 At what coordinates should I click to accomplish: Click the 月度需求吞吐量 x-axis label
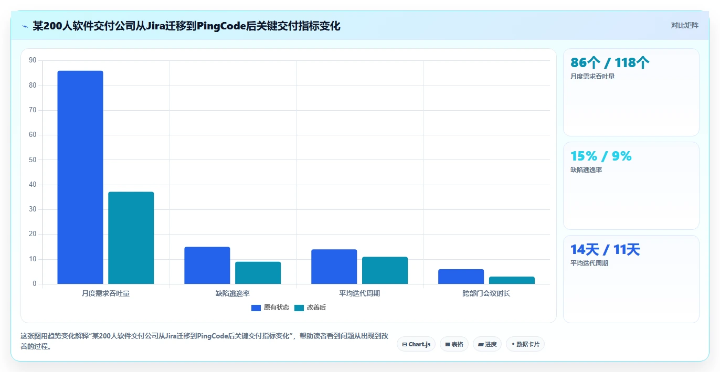pyautogui.click(x=105, y=293)
